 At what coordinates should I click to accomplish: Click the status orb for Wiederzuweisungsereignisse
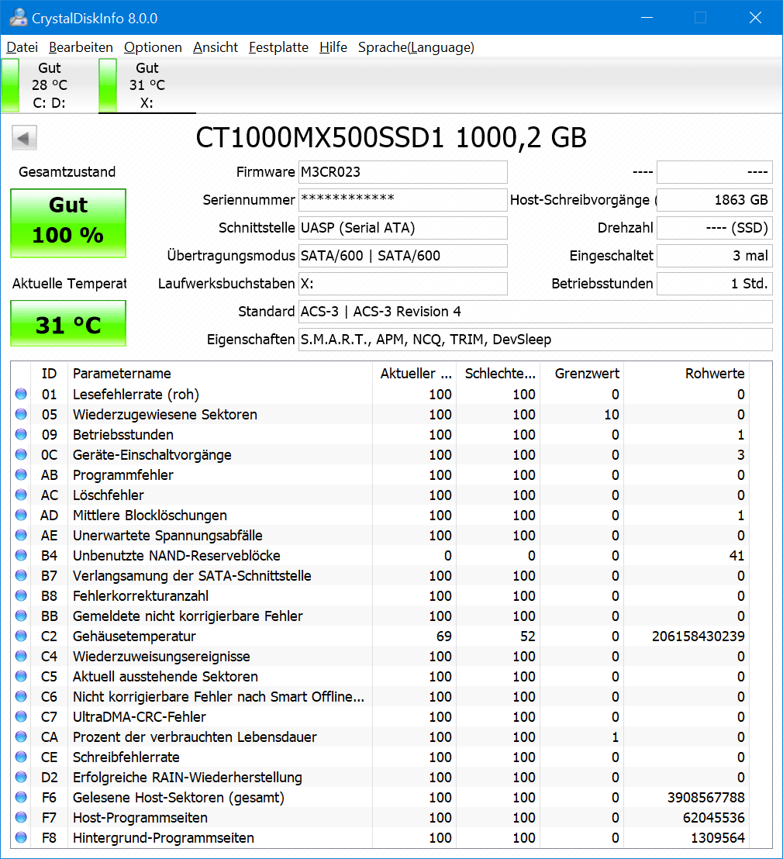point(21,657)
